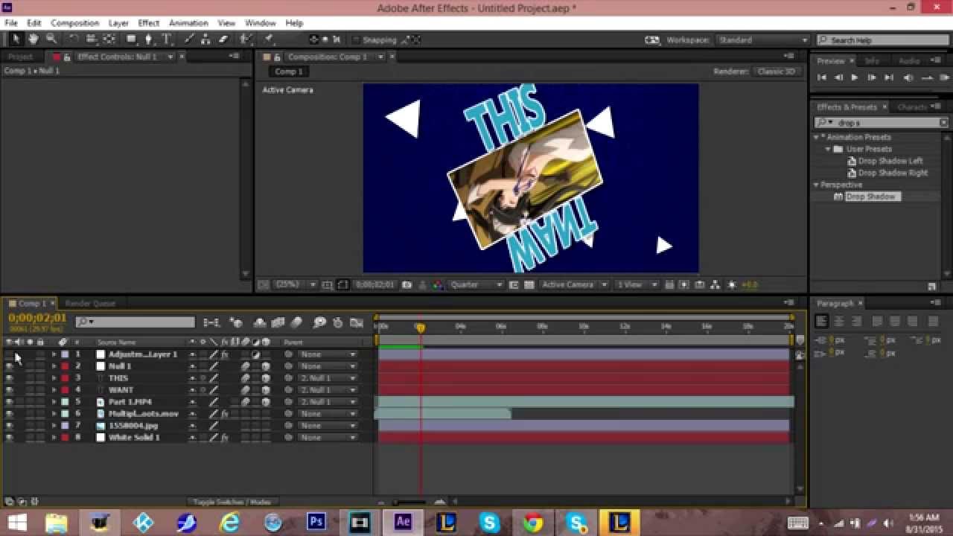This screenshot has height=536, width=953.
Task: Click the Search Help input field
Action: click(883, 40)
